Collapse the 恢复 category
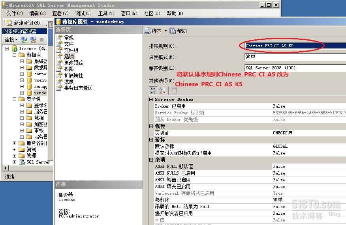The height and width of the screenshot is (225, 346). (x=151, y=126)
